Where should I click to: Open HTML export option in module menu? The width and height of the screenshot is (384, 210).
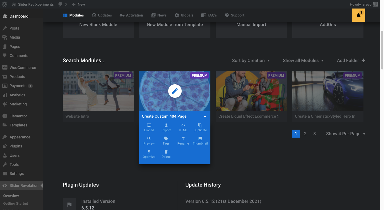pyautogui.click(x=183, y=127)
